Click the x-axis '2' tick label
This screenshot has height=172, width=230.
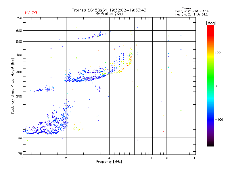pyautogui.click(x=66, y=158)
